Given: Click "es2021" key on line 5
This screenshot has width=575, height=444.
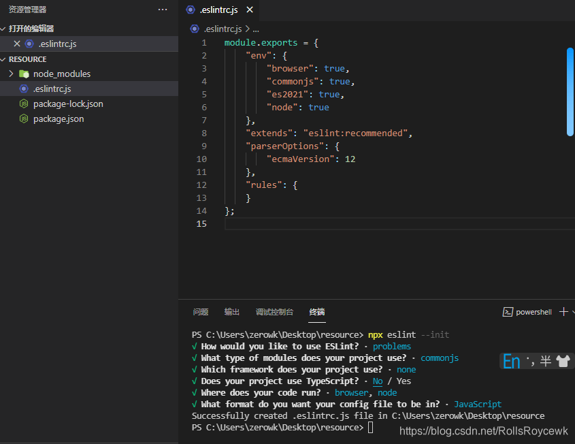Looking at the screenshot, I should click(287, 95).
